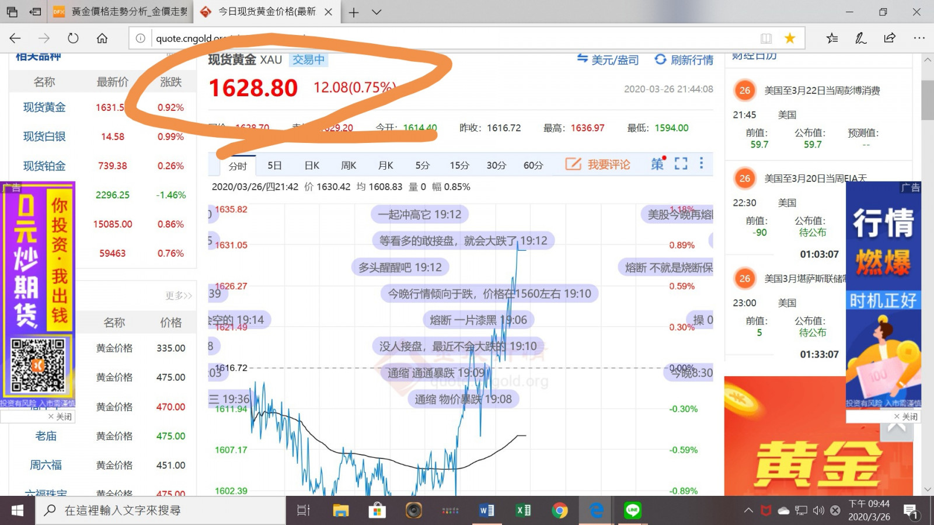Show tabs you've set aside
The height and width of the screenshot is (525, 934).
(x=12, y=12)
